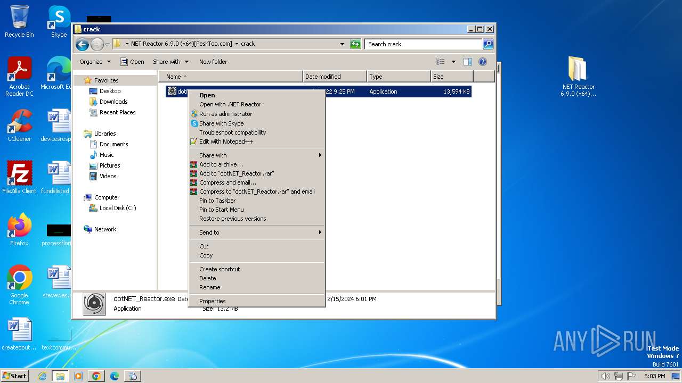Open CCleaner desktop shortcut
This screenshot has height=383, width=682.
point(19,126)
